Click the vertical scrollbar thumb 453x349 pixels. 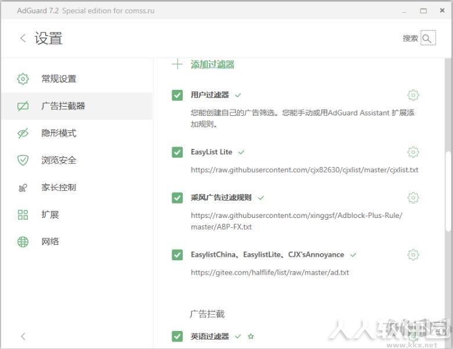tap(448, 191)
